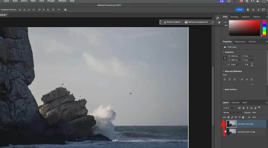The image size is (268, 148).
Task: Open the search magnifier icon
Action: (x=253, y=10)
